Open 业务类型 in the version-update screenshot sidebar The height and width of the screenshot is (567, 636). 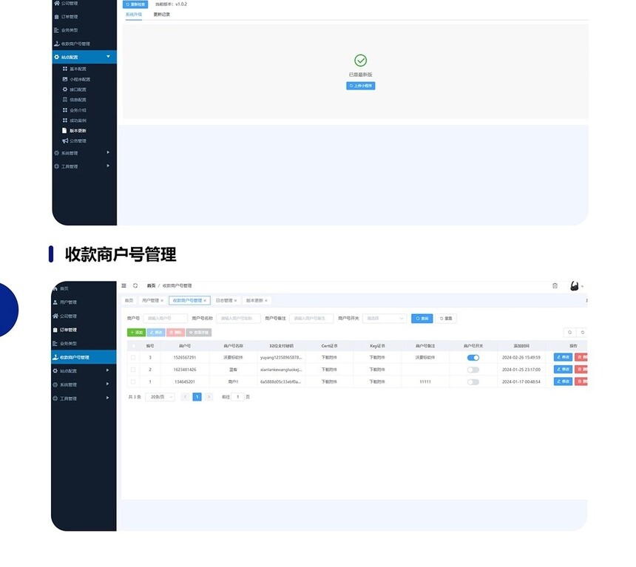pyautogui.click(x=65, y=30)
